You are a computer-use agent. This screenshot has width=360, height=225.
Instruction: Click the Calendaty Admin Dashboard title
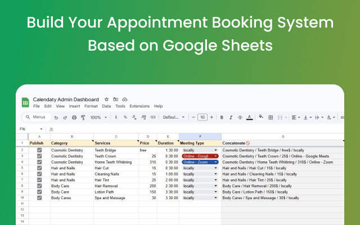point(66,100)
